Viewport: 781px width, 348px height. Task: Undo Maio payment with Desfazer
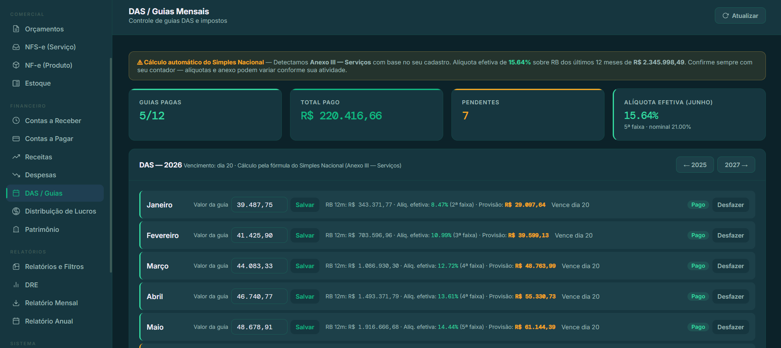(x=730, y=327)
